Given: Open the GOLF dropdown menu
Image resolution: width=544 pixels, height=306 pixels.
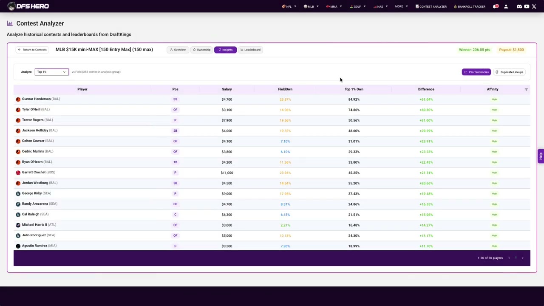Looking at the screenshot, I should coord(357,6).
